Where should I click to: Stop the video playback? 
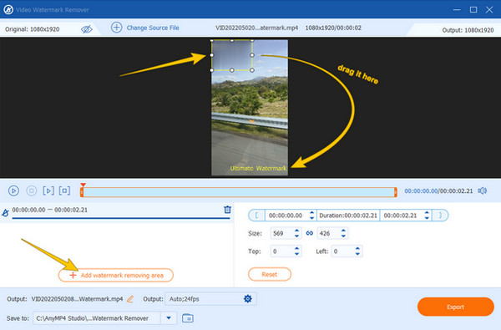click(32, 191)
